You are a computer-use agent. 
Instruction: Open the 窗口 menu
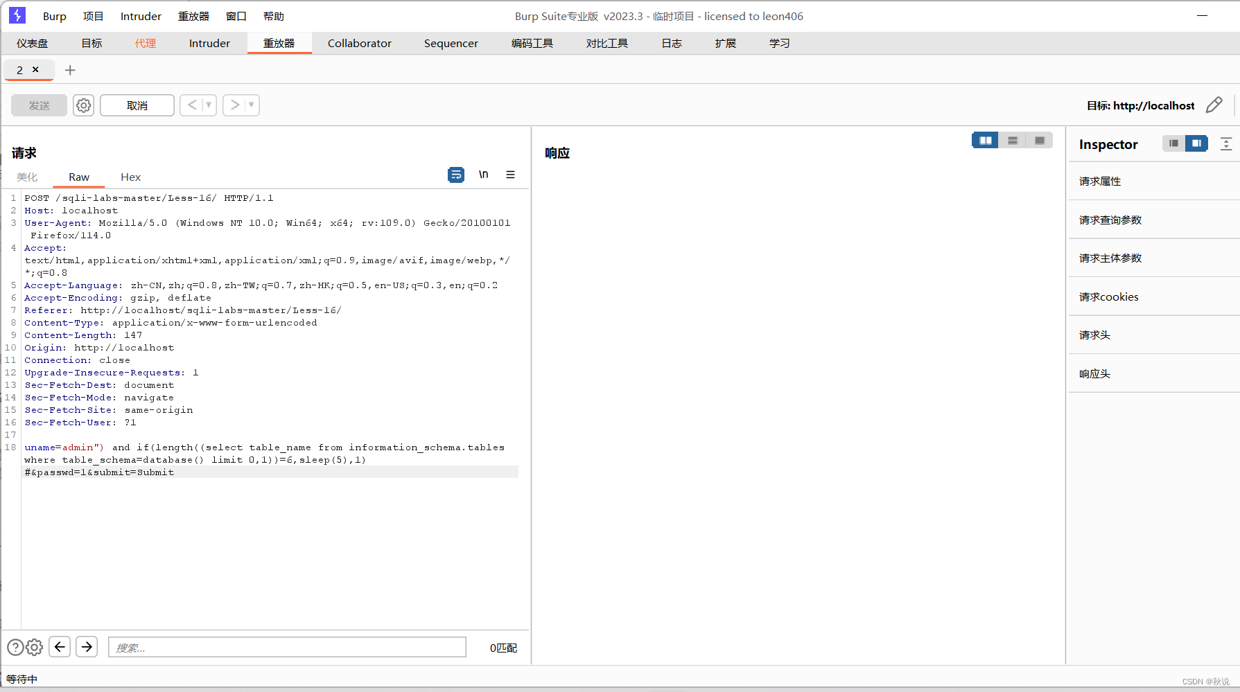(x=236, y=16)
